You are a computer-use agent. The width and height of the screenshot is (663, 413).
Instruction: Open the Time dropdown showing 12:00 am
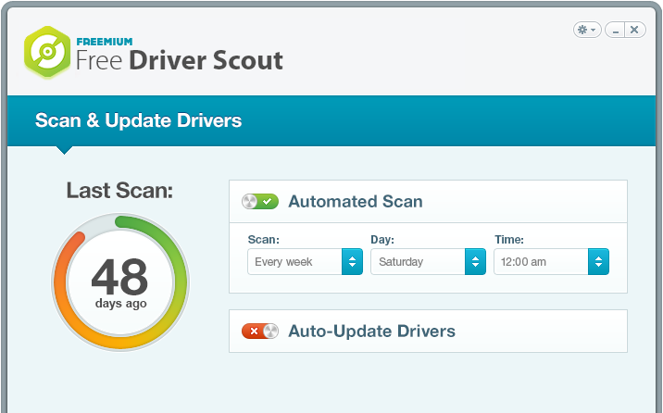(551, 262)
